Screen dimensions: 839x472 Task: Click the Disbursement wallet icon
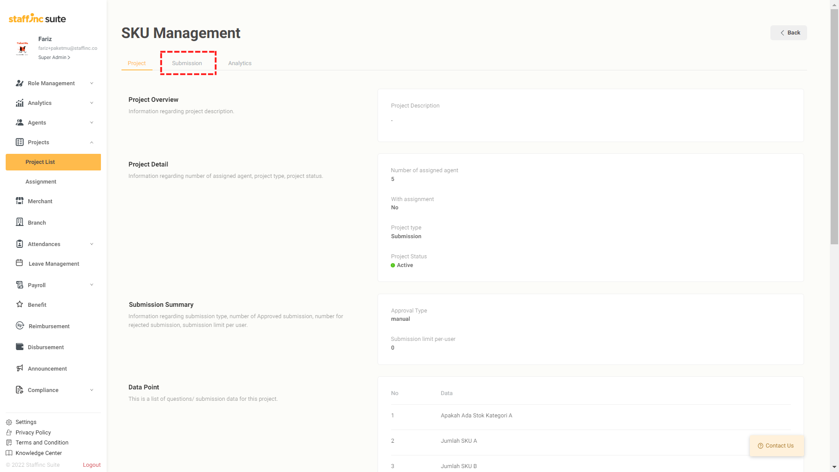(x=20, y=347)
